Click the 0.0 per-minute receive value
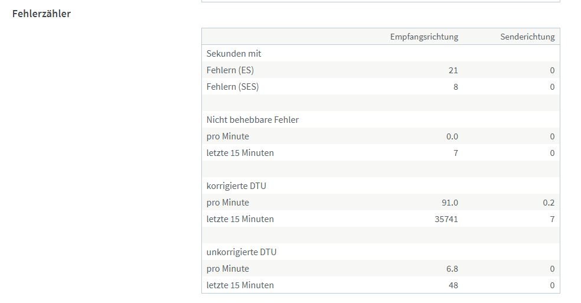Viewport: 581px width, 303px height. pyautogui.click(x=452, y=136)
